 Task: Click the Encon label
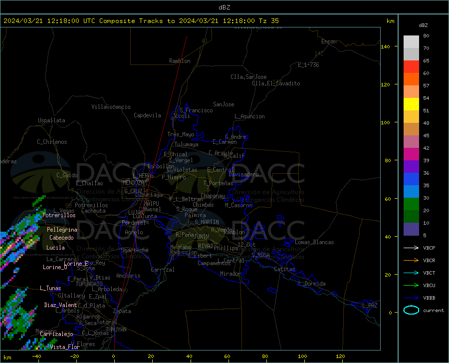[x=329, y=41]
